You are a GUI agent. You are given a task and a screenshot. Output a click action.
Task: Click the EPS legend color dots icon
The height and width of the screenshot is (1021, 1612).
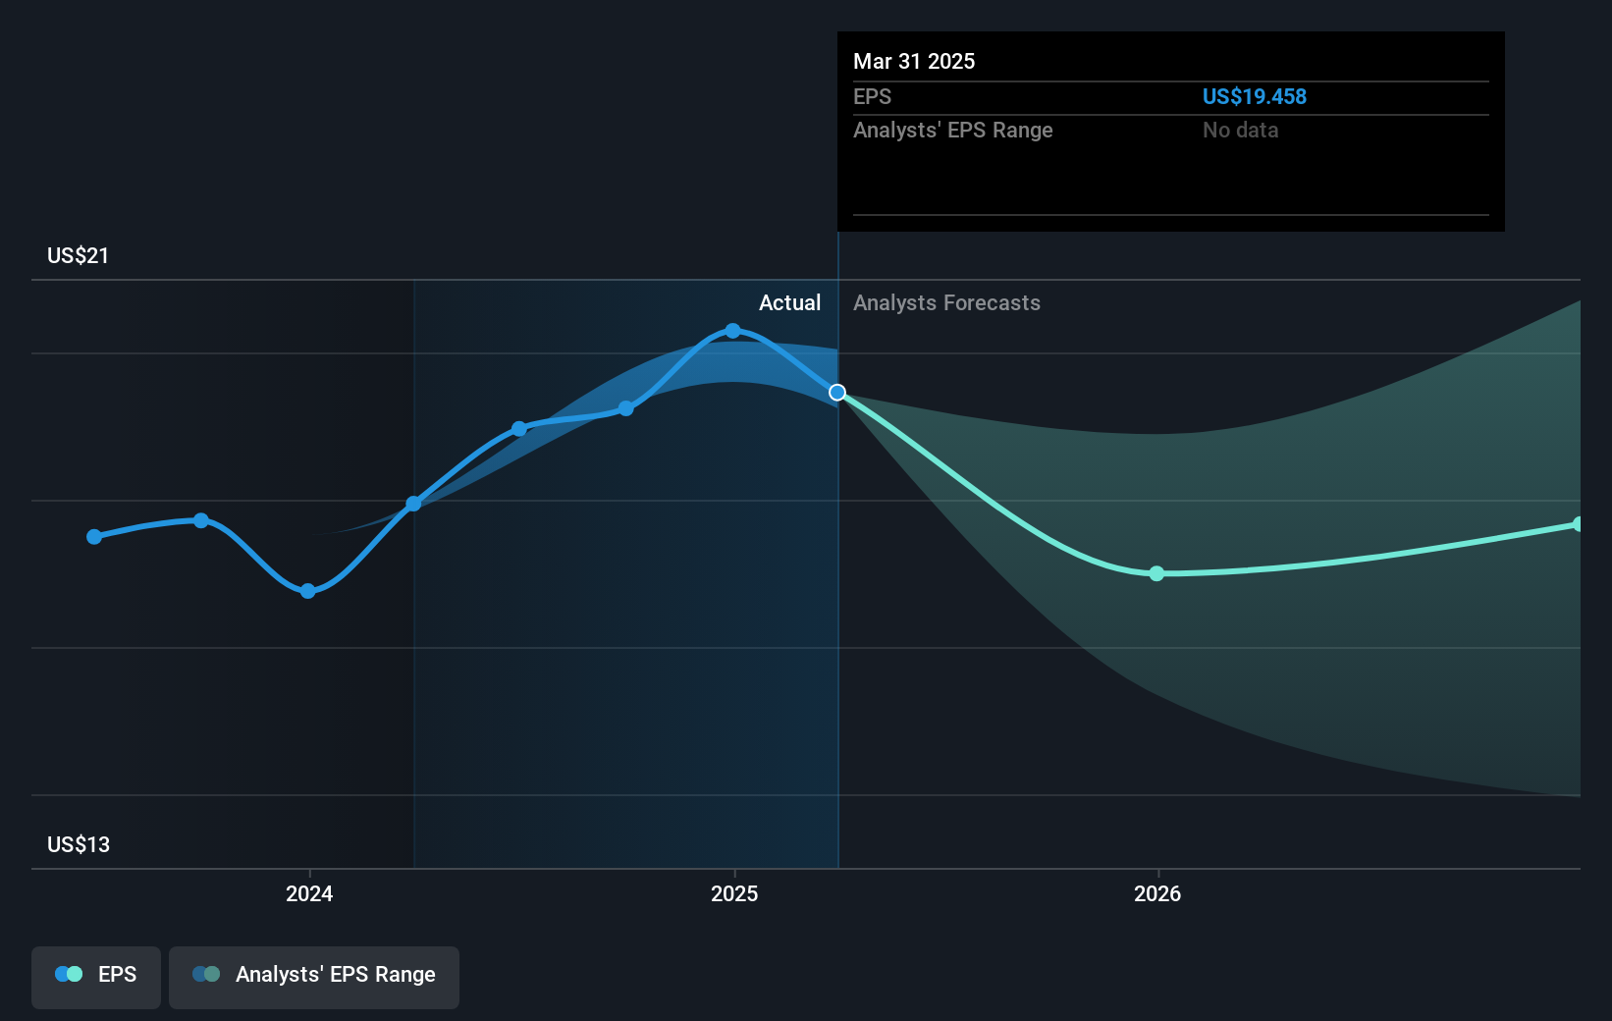[x=69, y=974]
